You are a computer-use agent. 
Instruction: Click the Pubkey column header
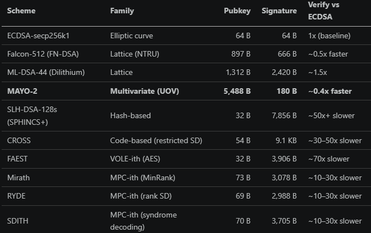[237, 11]
